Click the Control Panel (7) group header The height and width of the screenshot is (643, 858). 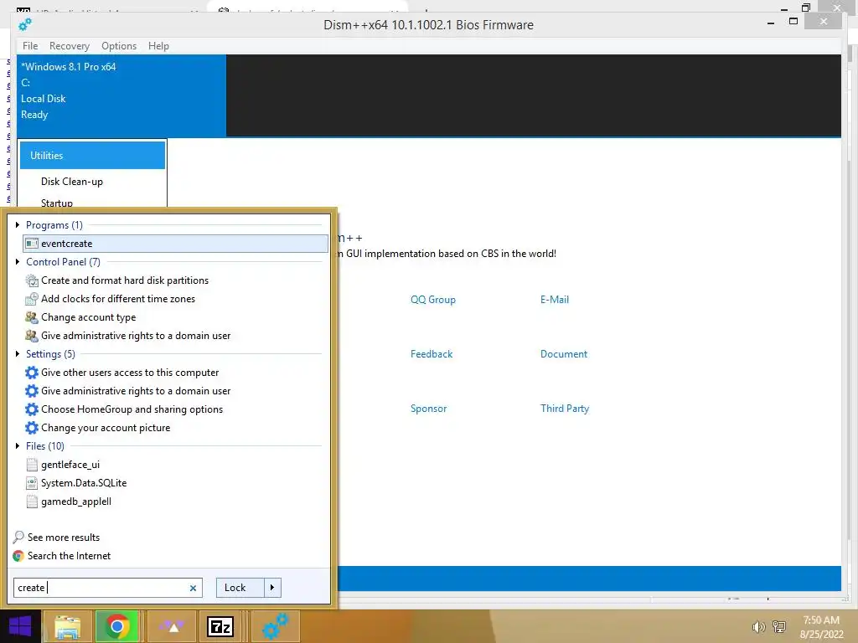pyautogui.click(x=63, y=262)
